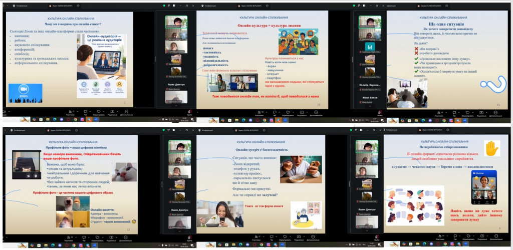Expand the Участники caret in the 'Чому ми говоримо' window

click(x=78, y=112)
